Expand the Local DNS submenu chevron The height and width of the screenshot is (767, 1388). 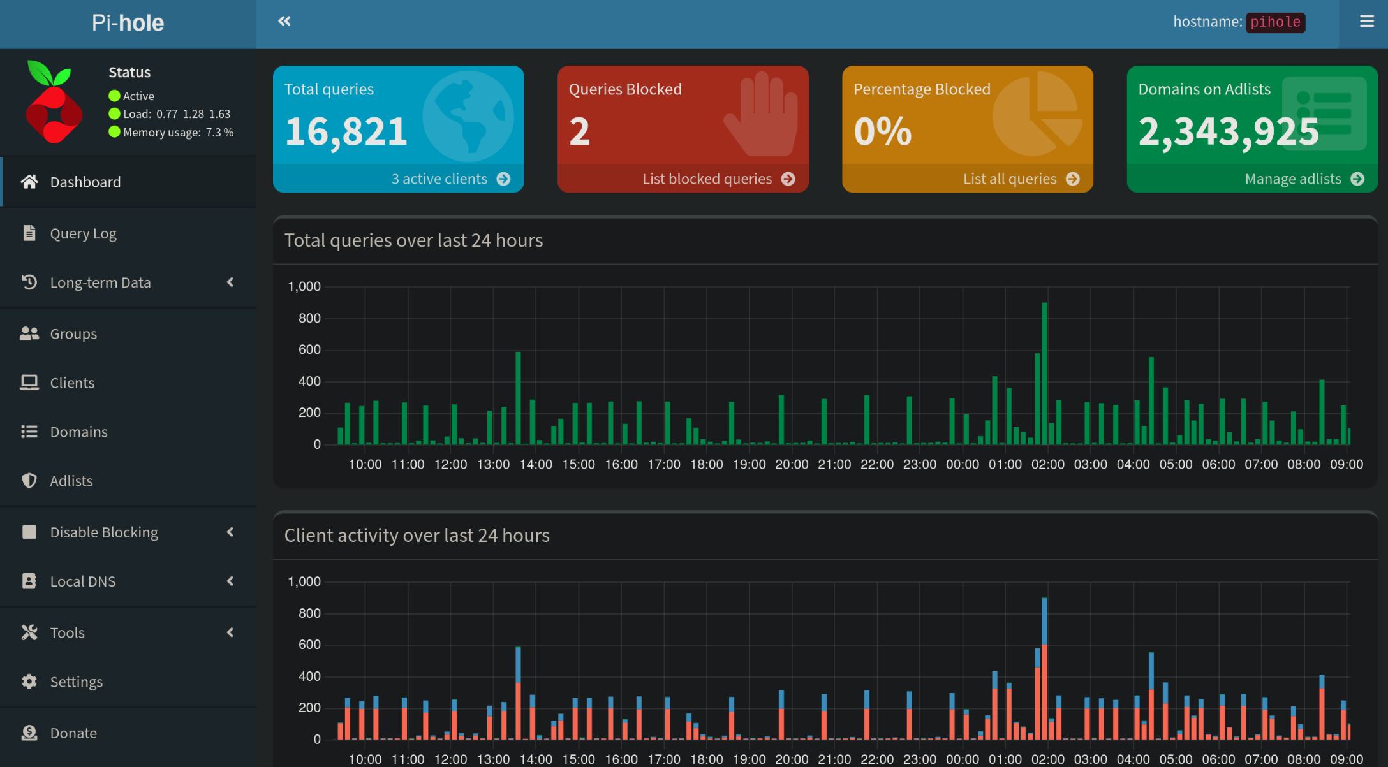230,581
